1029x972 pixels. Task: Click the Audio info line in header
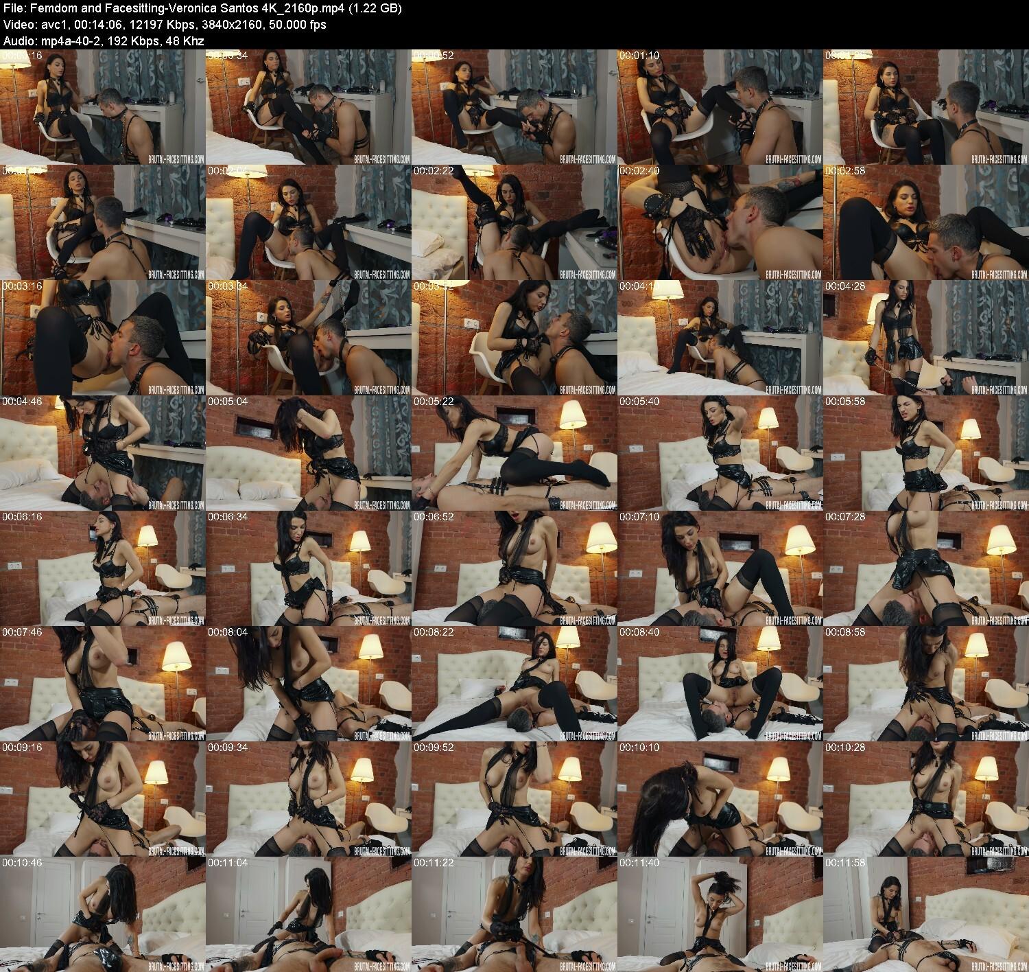(103, 41)
